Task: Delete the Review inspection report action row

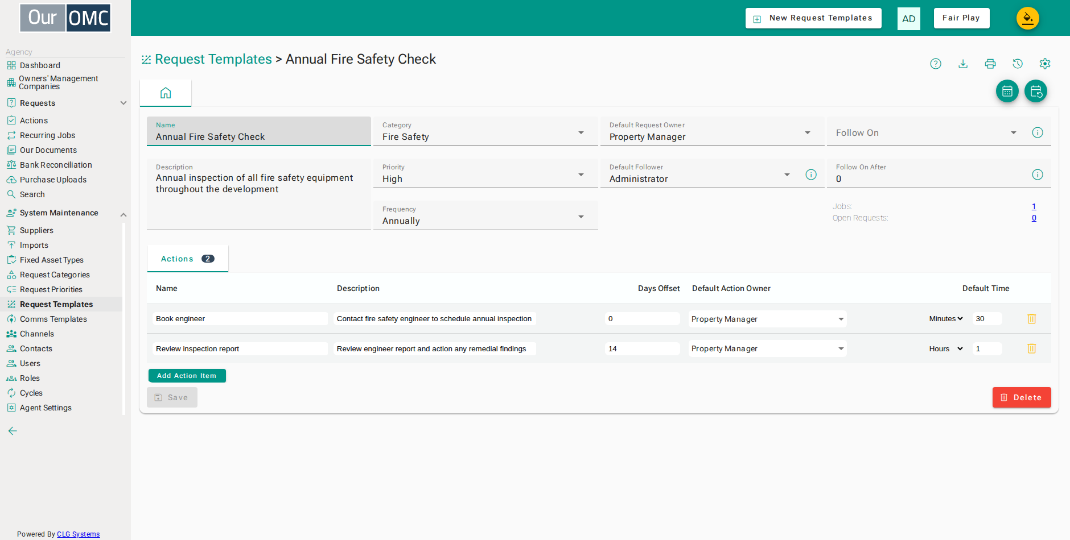Action: pos(1031,348)
